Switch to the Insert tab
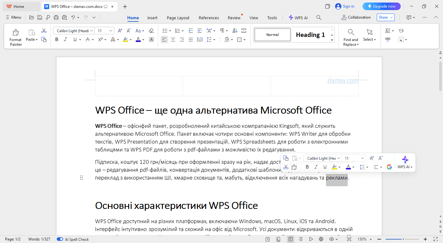 pos(152,18)
